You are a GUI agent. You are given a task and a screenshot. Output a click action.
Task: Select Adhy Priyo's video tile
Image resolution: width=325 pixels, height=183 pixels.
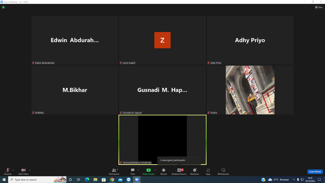[x=250, y=40]
